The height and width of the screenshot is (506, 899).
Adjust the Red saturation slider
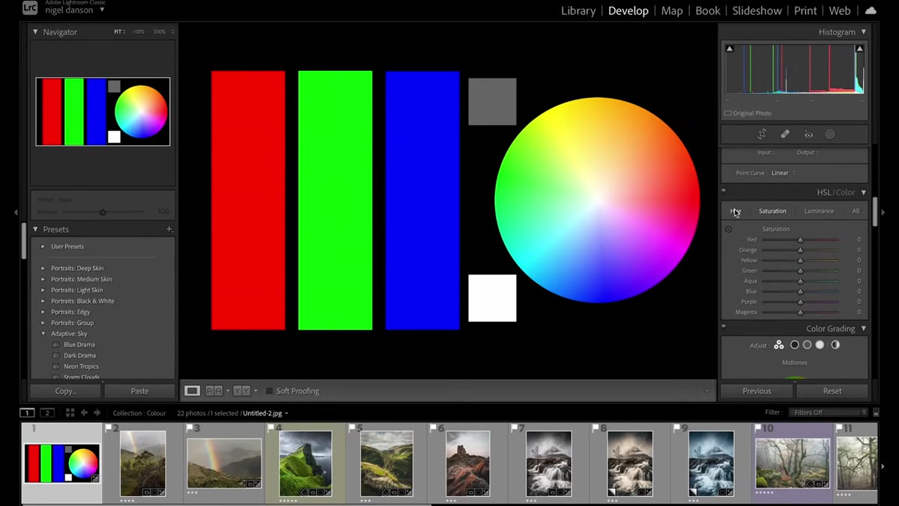[800, 240]
